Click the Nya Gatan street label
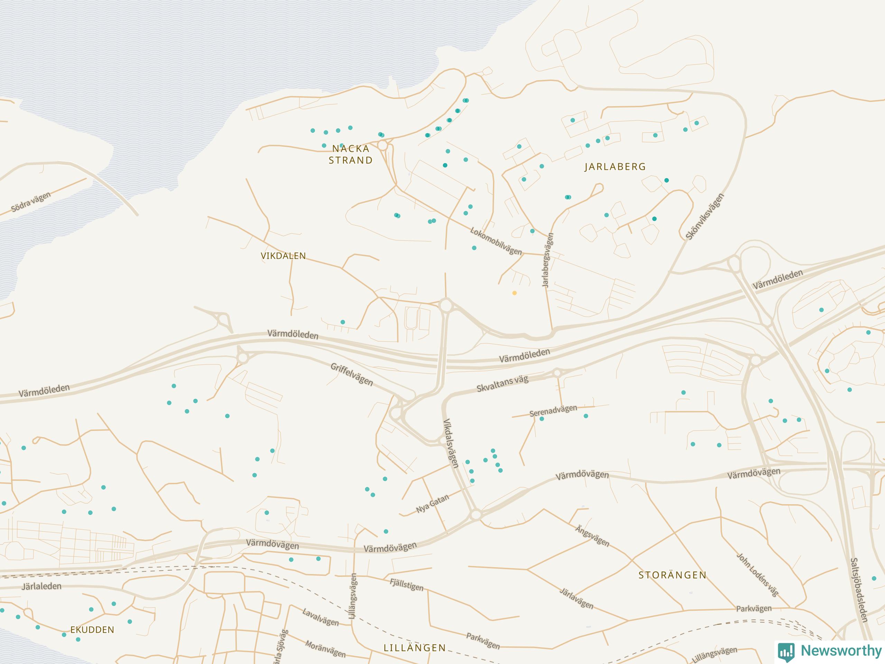The height and width of the screenshot is (664, 885). coord(433,504)
